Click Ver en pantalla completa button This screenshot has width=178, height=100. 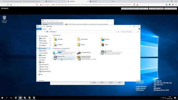(156, 9)
